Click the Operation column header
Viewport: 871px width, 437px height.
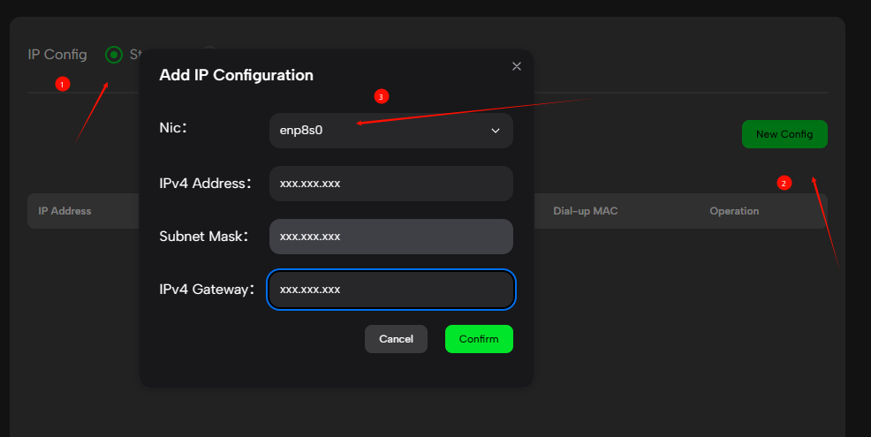pos(733,211)
